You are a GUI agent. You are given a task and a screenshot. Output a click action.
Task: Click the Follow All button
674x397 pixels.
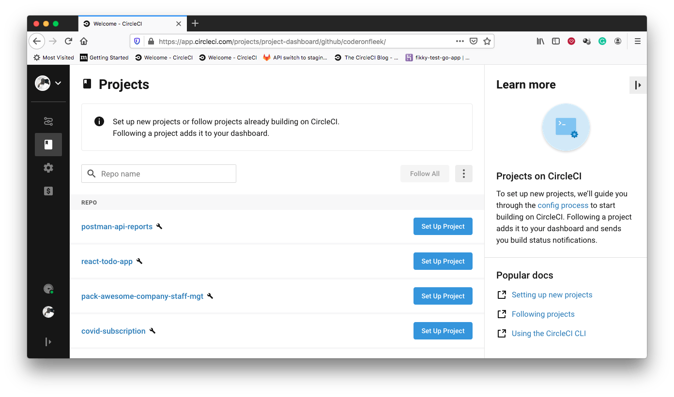coord(425,173)
